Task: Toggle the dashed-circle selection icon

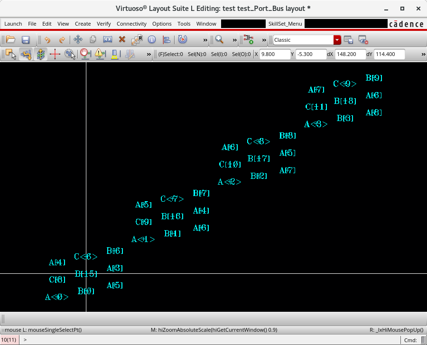Action: 70,54
